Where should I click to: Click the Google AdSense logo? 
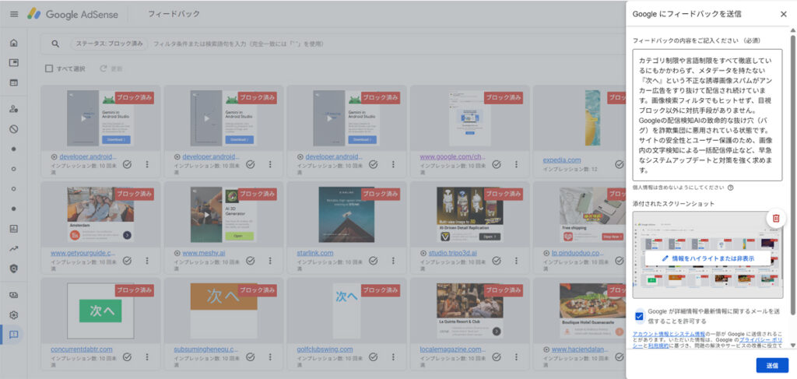click(72, 14)
